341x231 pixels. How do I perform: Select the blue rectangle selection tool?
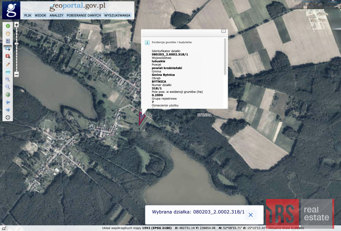[8, 49]
